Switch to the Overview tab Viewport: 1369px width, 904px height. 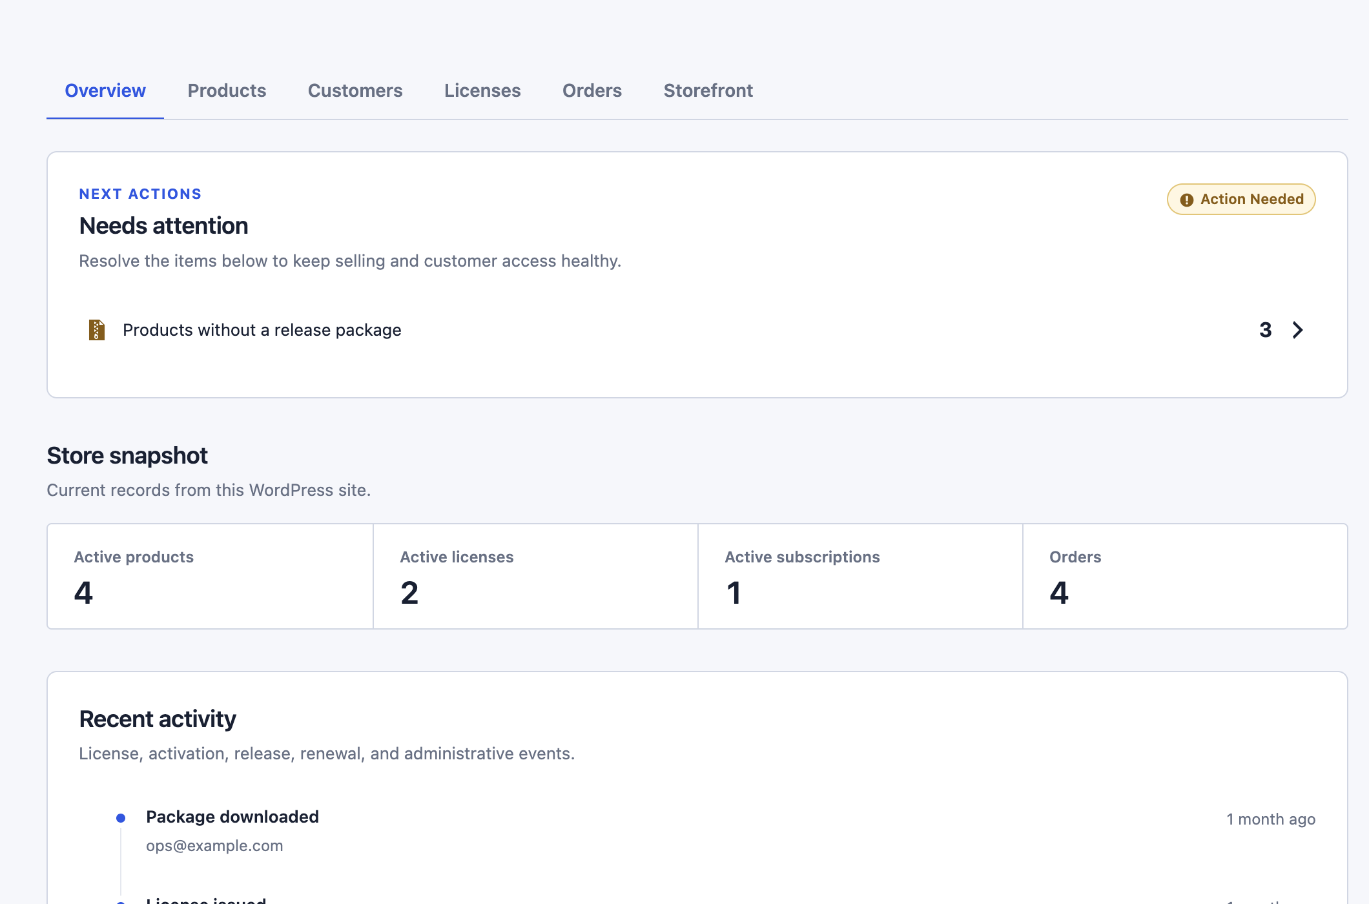click(x=105, y=90)
